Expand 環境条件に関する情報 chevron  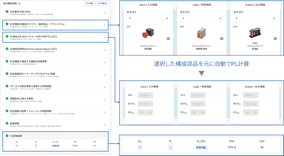(105, 100)
